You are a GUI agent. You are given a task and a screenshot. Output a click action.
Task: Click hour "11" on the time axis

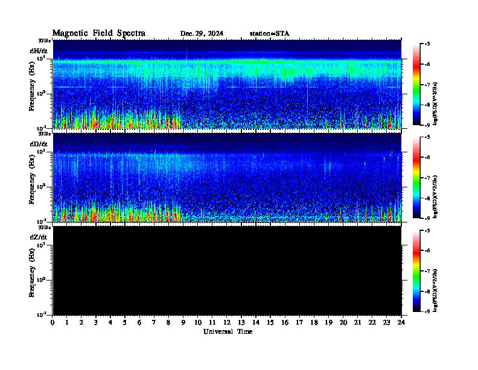[212, 322]
